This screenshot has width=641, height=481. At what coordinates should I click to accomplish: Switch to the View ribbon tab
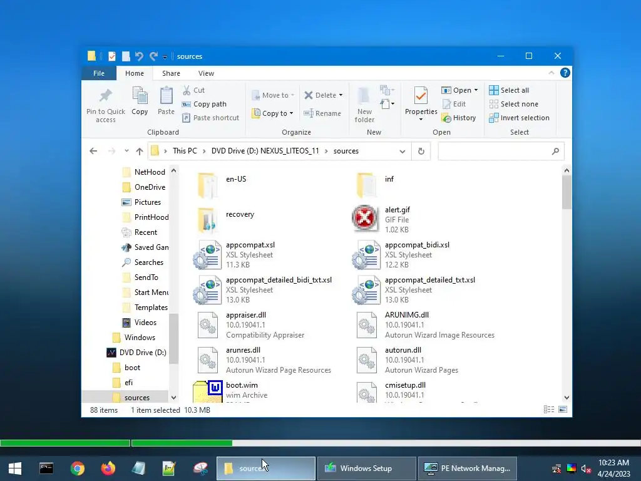(x=206, y=73)
